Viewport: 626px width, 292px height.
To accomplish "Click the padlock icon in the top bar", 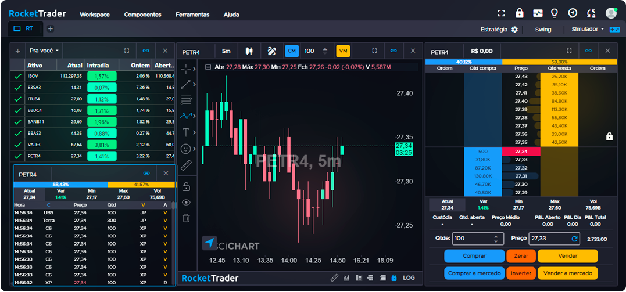I will 520,13.
